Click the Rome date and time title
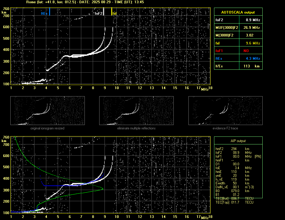 [85, 2]
